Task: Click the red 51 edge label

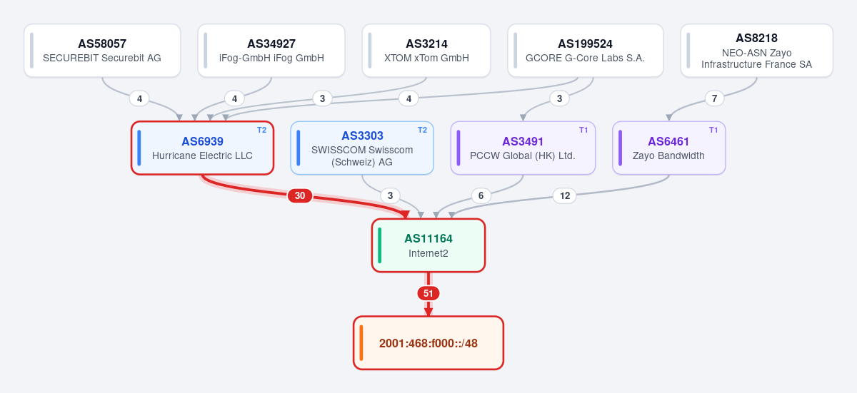Action: 428,293
